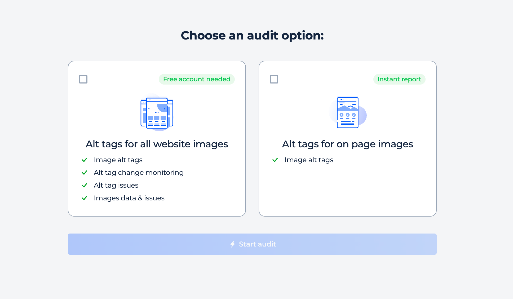This screenshot has height=299, width=513.
Task: Click 'Alt tag issues' feature text
Action: (x=116, y=185)
